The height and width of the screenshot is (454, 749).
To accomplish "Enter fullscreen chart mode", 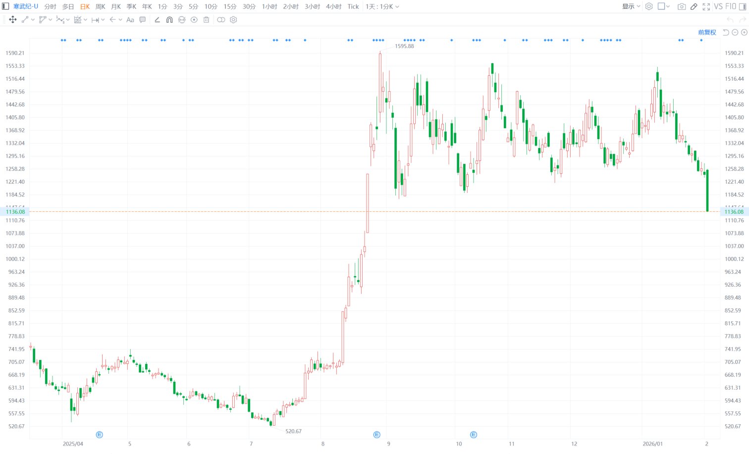I will pyautogui.click(x=706, y=6).
